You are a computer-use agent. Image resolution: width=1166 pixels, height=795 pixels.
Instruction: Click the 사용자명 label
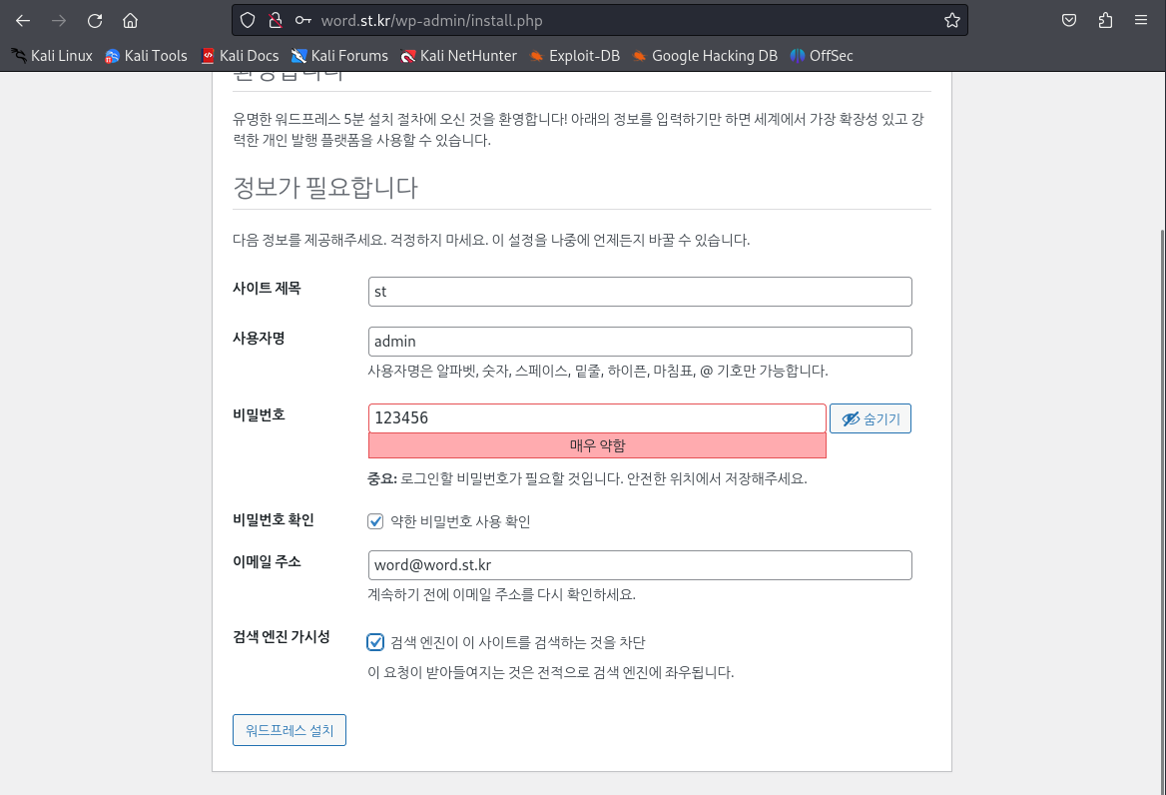tap(259, 339)
